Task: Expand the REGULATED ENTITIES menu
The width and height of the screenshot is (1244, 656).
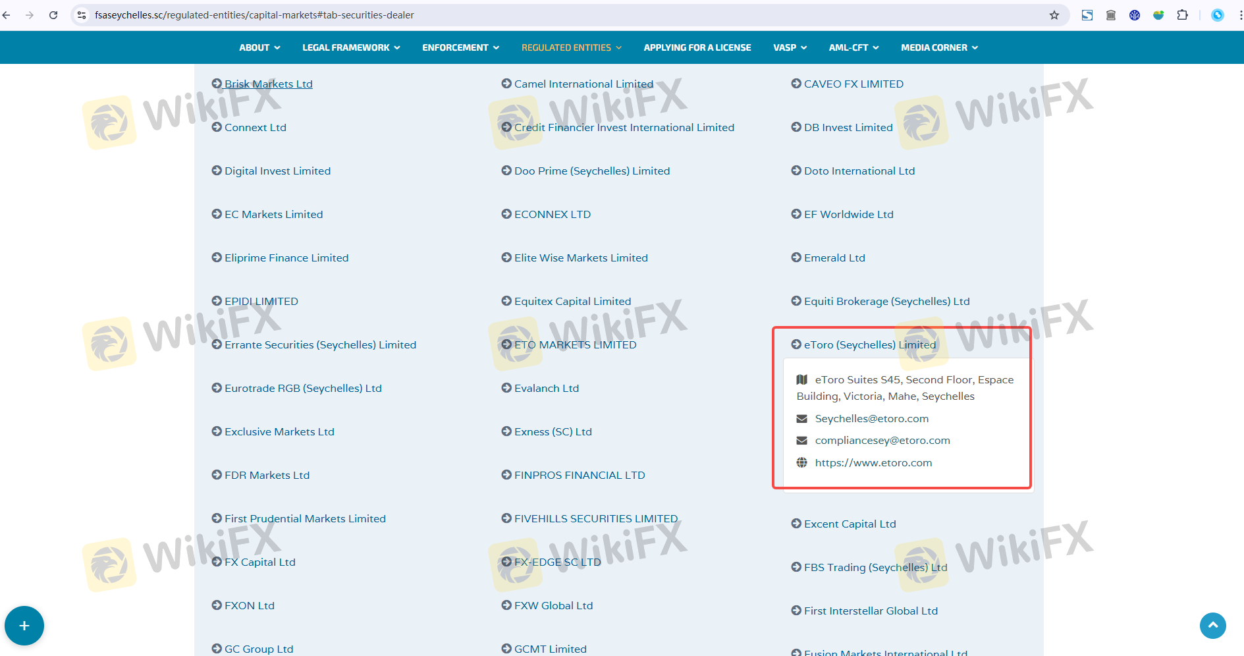Action: coord(572,47)
